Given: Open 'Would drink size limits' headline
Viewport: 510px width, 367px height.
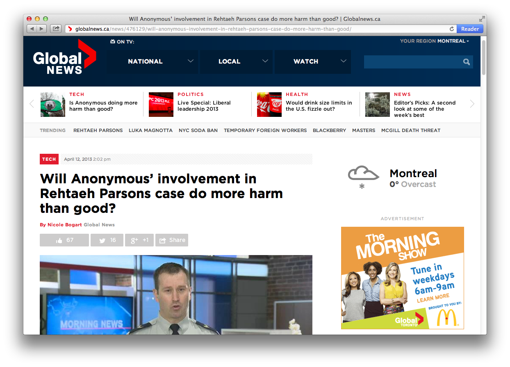Looking at the screenshot, I should click(319, 106).
